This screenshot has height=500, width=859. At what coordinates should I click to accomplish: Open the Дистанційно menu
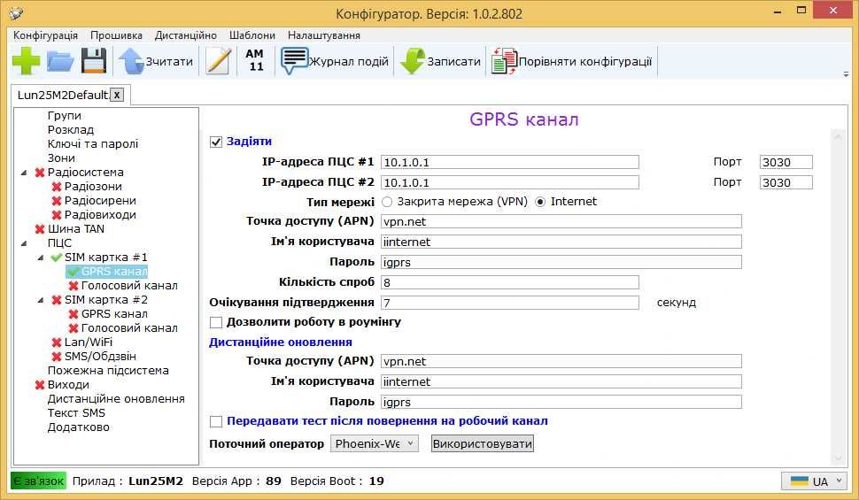[x=186, y=35]
